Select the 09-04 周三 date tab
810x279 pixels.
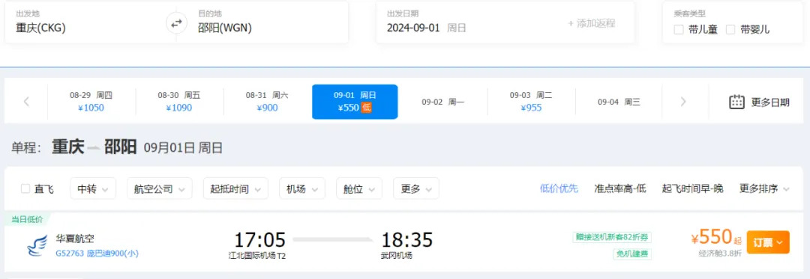(619, 102)
